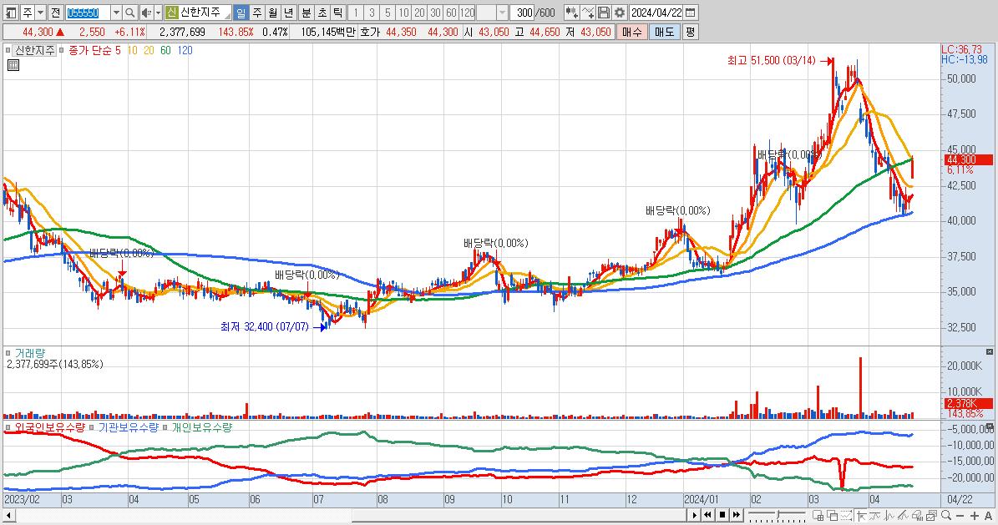
Task: Click the 호가 quote label
Action: pos(370,32)
